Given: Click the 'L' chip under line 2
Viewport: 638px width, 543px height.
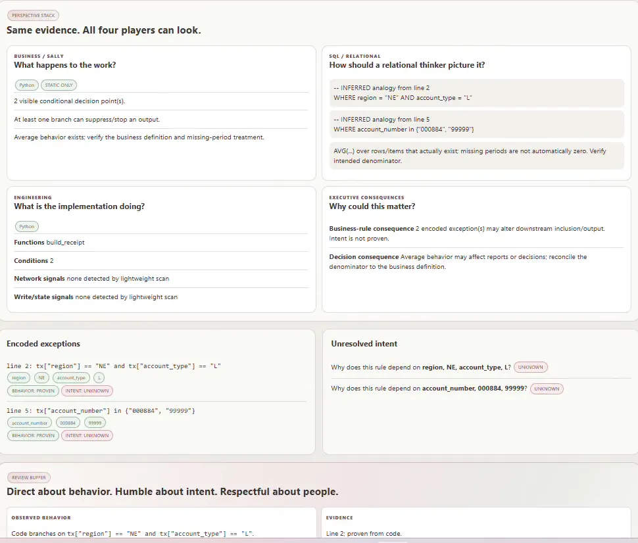Looking at the screenshot, I should pyautogui.click(x=99, y=378).
